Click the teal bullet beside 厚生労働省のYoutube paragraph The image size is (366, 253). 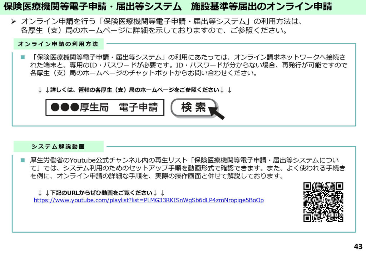[x=23, y=161]
